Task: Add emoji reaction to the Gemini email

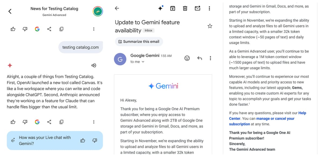Action: click(187, 58)
